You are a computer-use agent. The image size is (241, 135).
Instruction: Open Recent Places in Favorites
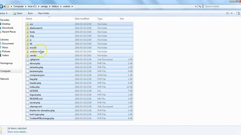[x=9, y=32]
